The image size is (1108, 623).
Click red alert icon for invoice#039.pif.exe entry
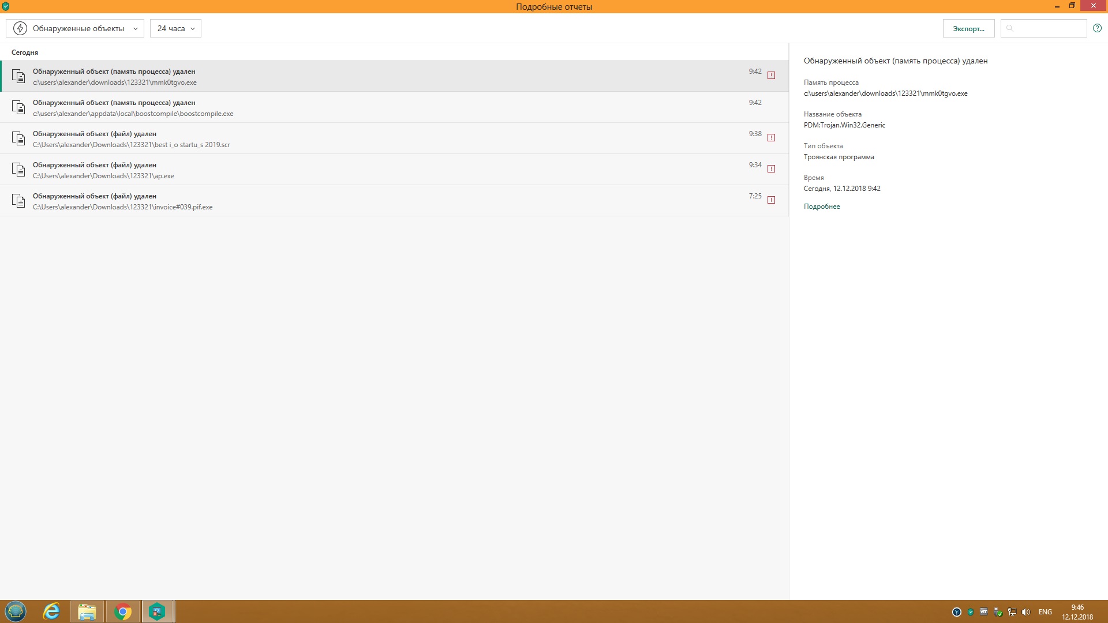(x=771, y=200)
